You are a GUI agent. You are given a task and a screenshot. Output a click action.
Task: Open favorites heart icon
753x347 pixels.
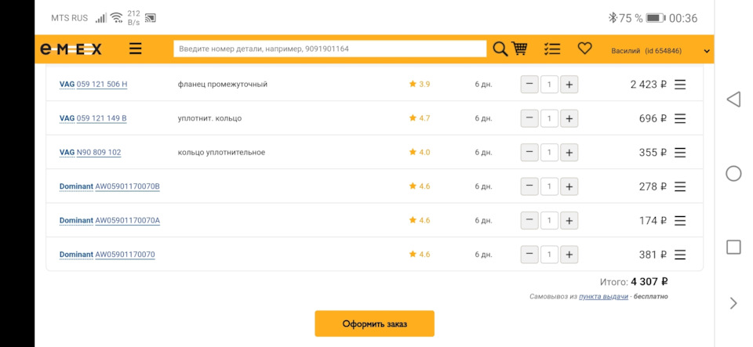pyautogui.click(x=584, y=48)
